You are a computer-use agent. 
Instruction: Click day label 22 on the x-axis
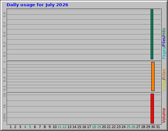coord(114,127)
